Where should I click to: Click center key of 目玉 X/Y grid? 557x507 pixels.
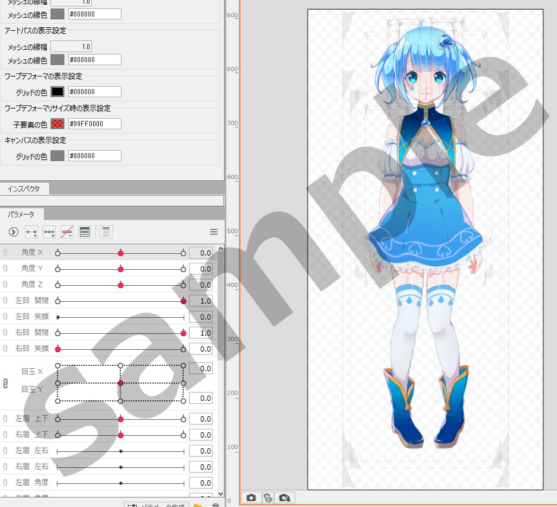pyautogui.click(x=121, y=383)
